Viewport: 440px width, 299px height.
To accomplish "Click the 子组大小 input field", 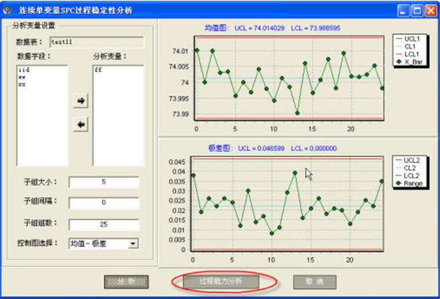I will point(103,182).
